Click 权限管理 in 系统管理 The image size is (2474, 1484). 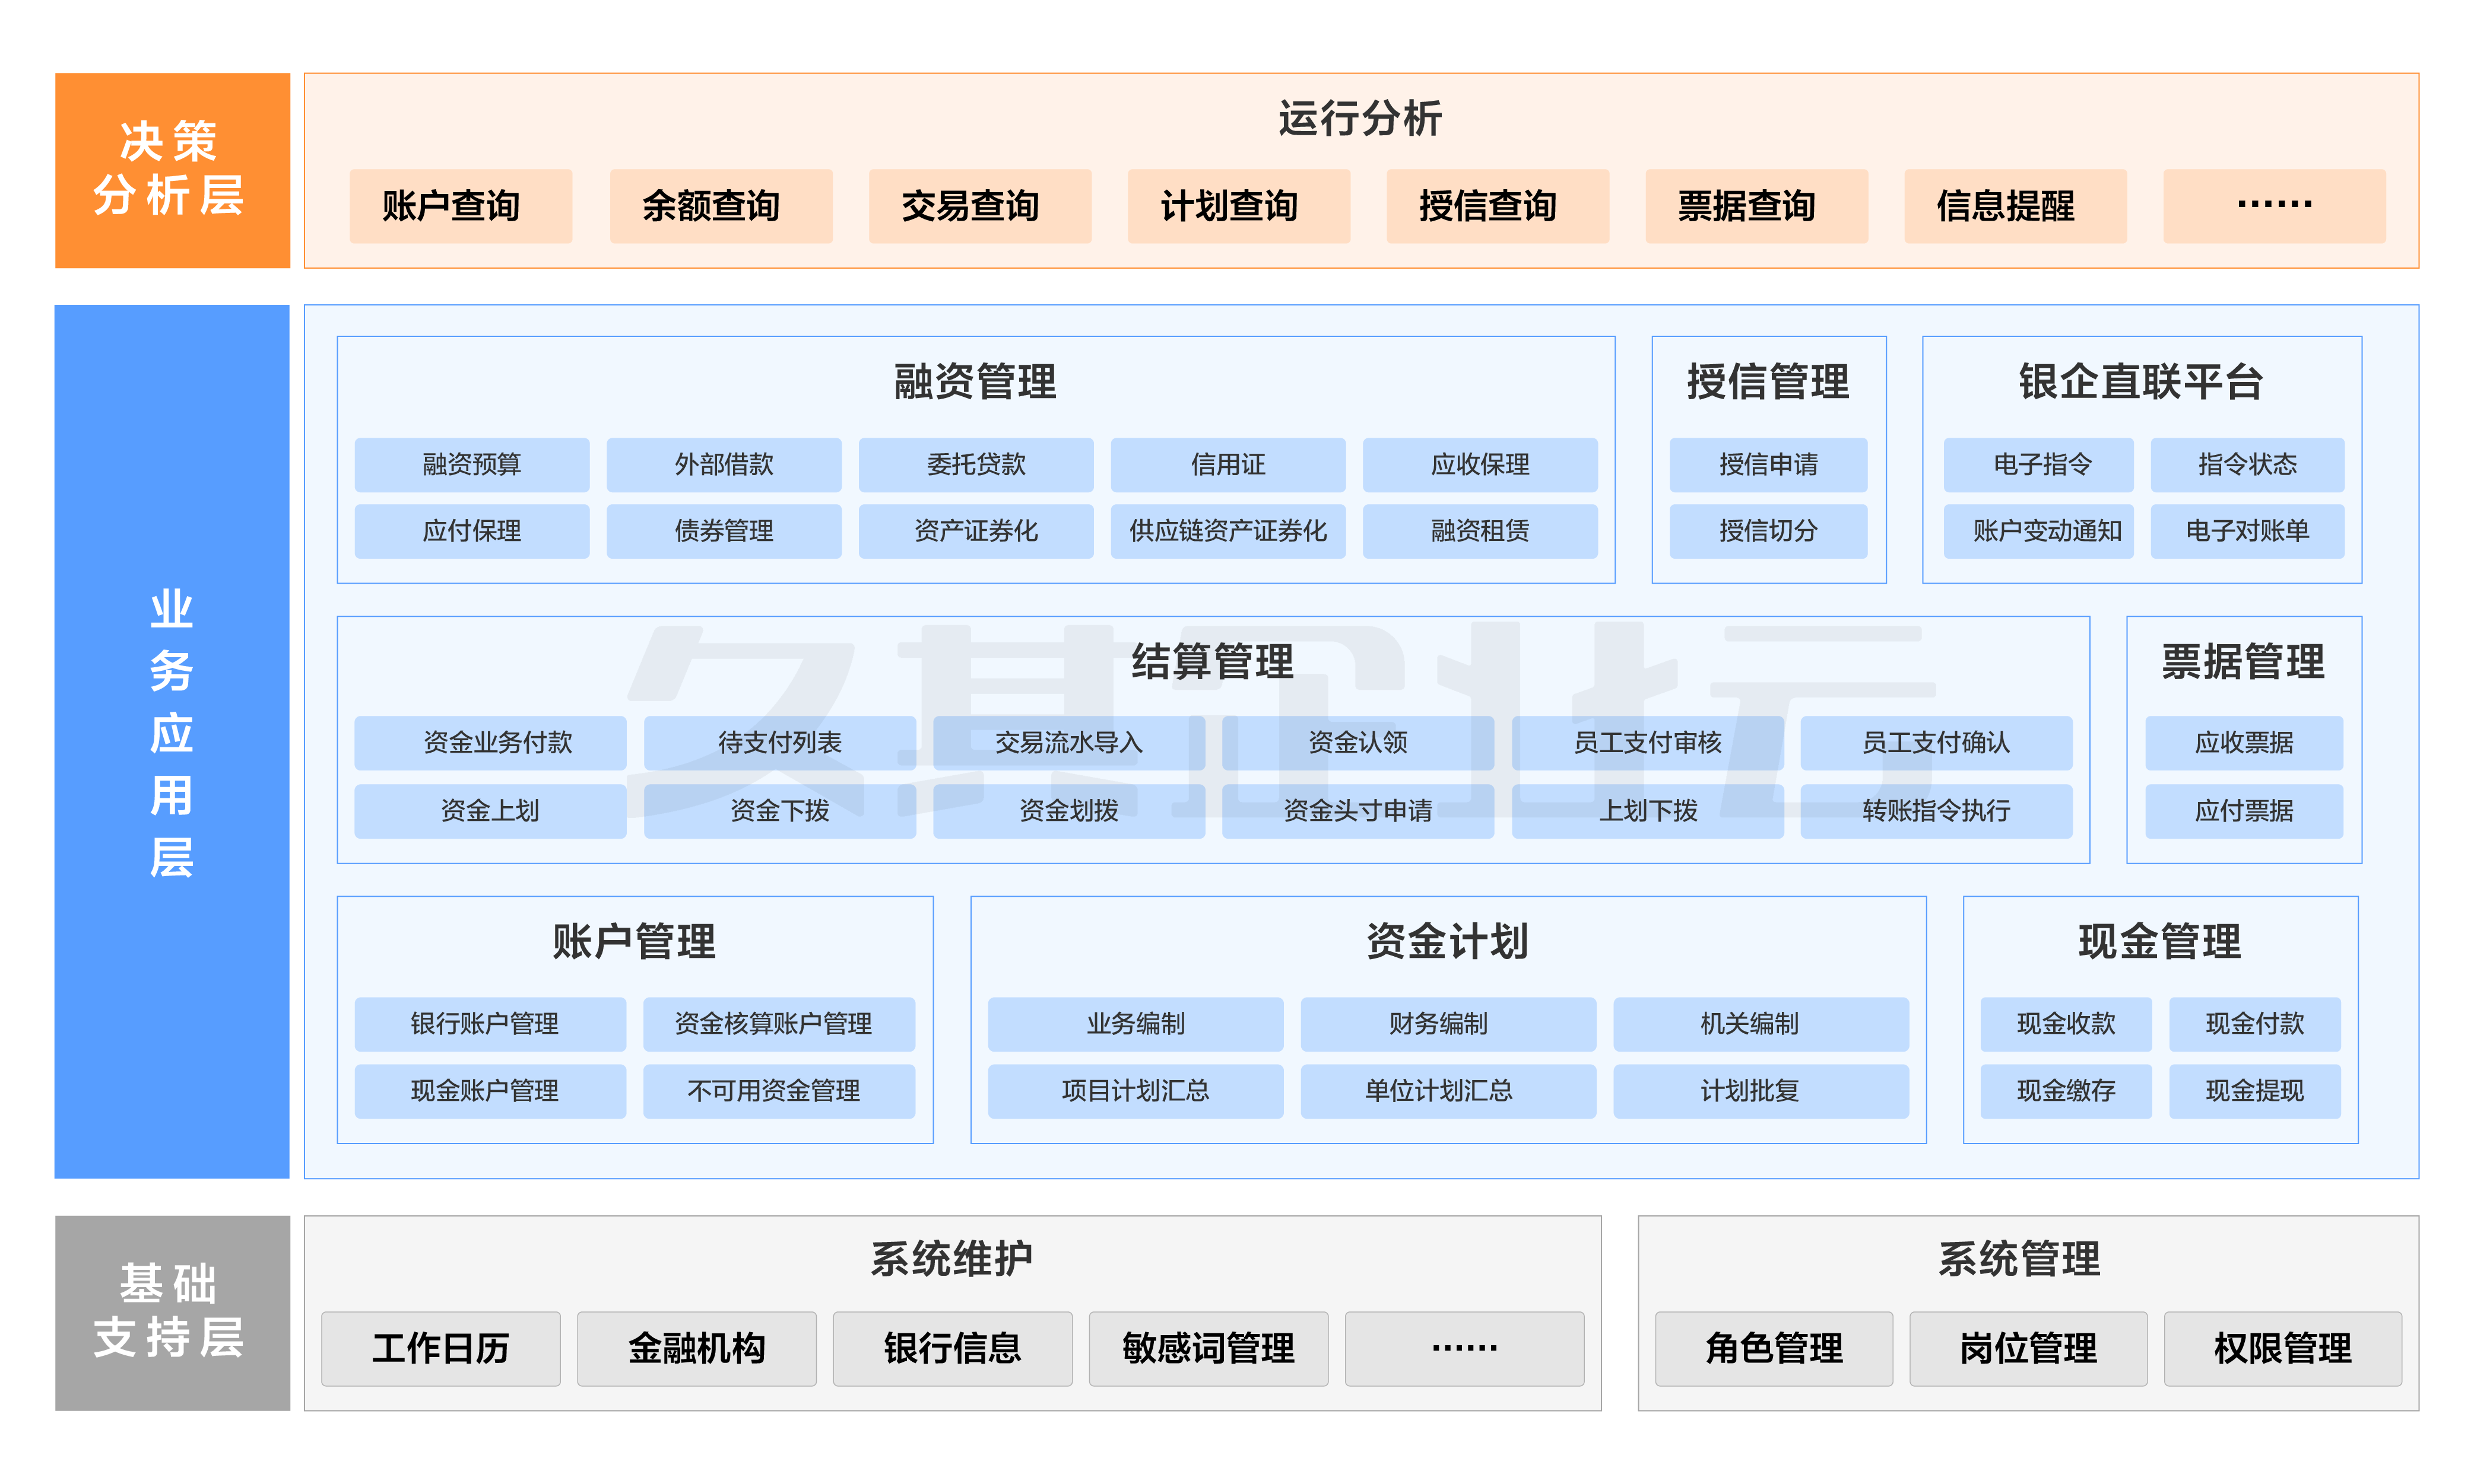[x=2282, y=1348]
